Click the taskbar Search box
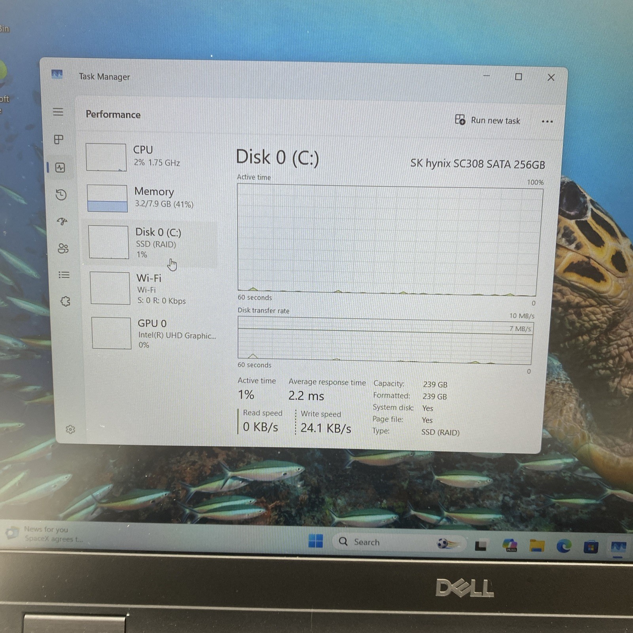 click(x=400, y=542)
